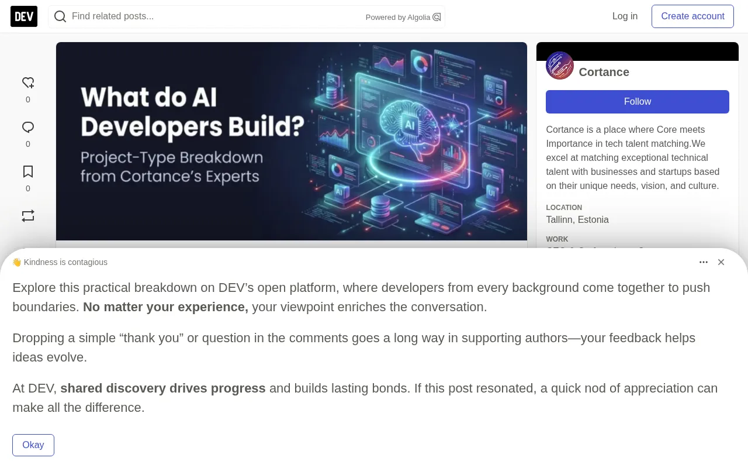The width and height of the screenshot is (748, 468).
Task: Open the three-dots menu on kindness banner
Action: point(704,262)
